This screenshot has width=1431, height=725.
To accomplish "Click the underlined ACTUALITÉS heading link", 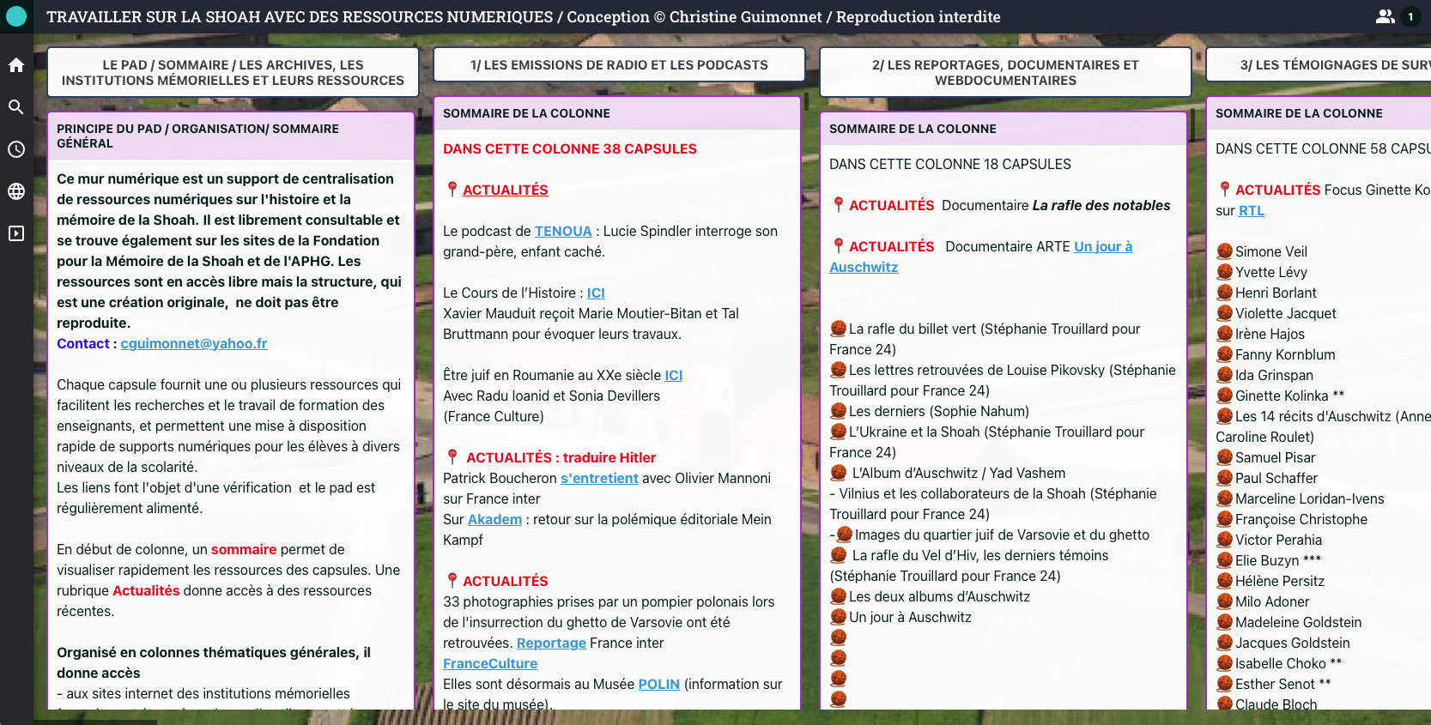I will tap(505, 190).
